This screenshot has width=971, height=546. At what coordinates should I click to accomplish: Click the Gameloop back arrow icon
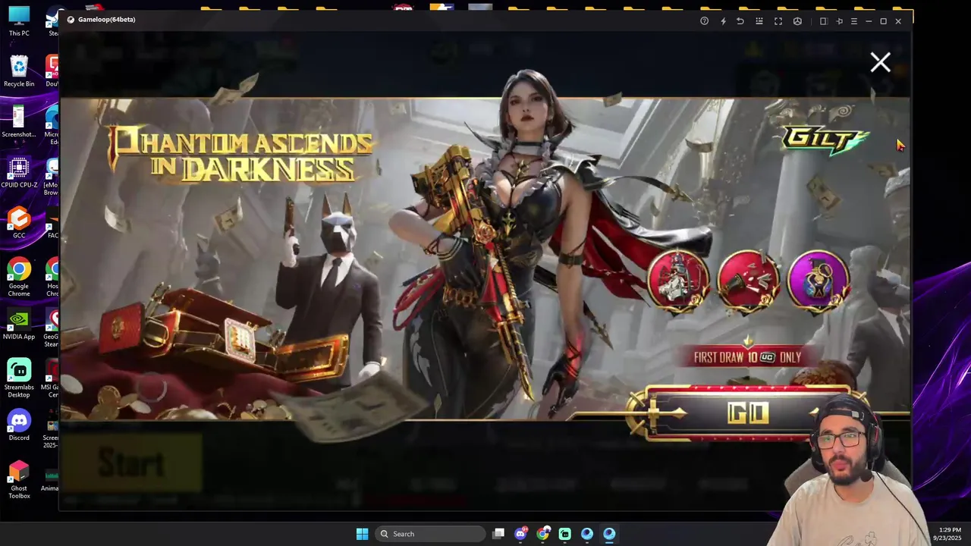click(740, 21)
